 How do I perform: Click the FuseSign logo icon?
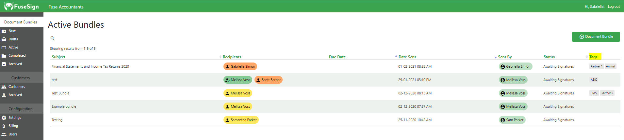tap(8, 6)
